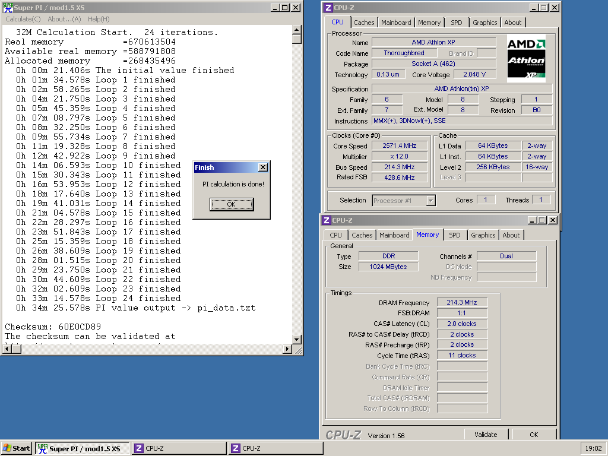Screen dimensions: 608x456
Task: Click Super PI horizontal scrollbar right arrow
Action: 287,349
